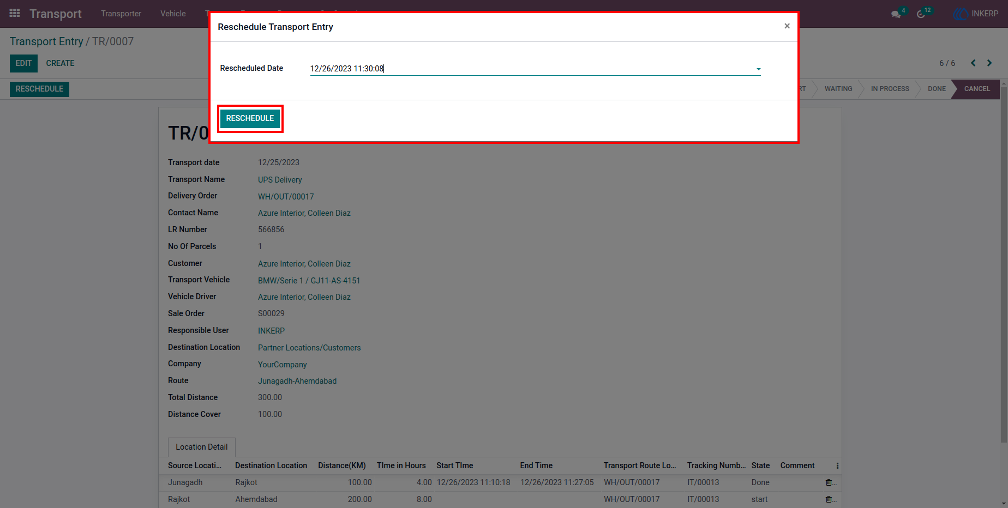Open the INKERP responsible user link

271,331
